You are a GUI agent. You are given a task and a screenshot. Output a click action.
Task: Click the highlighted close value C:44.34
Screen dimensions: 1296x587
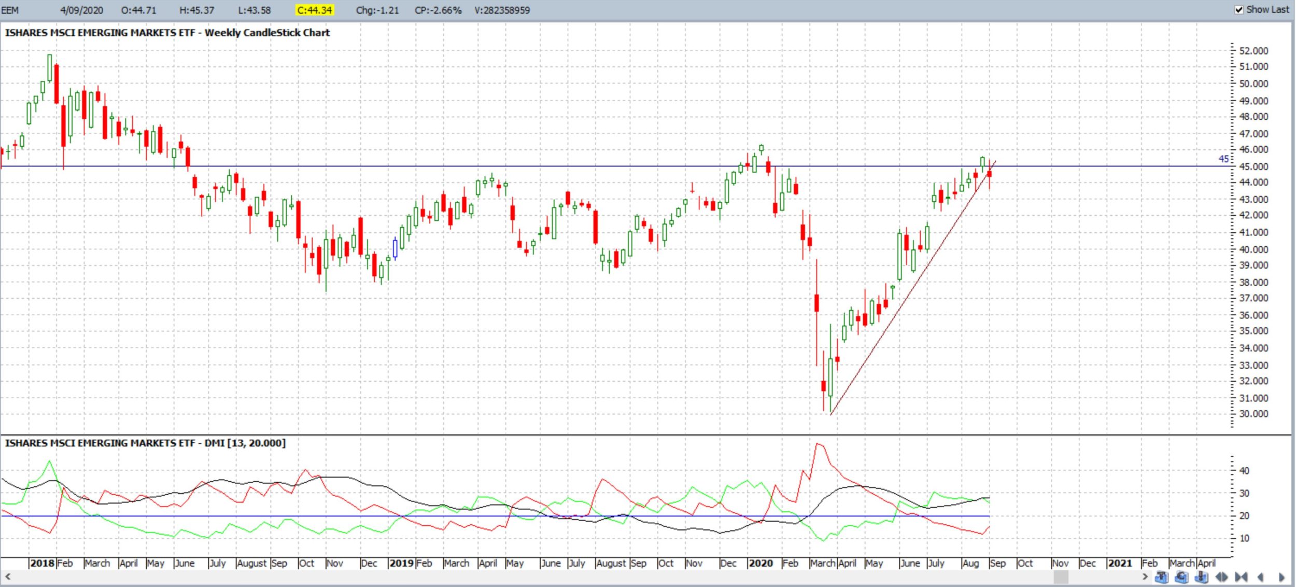click(x=314, y=10)
